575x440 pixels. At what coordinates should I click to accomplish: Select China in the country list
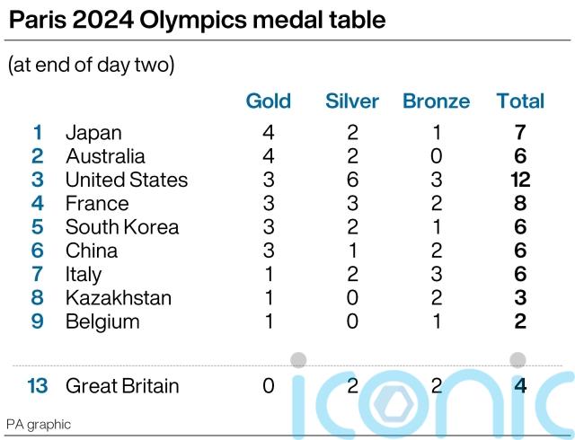click(92, 251)
